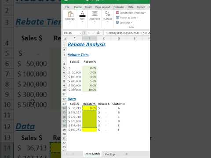Expand the Name Box dropdown arrow
211x158 pixels.
pyautogui.click(x=80, y=33)
